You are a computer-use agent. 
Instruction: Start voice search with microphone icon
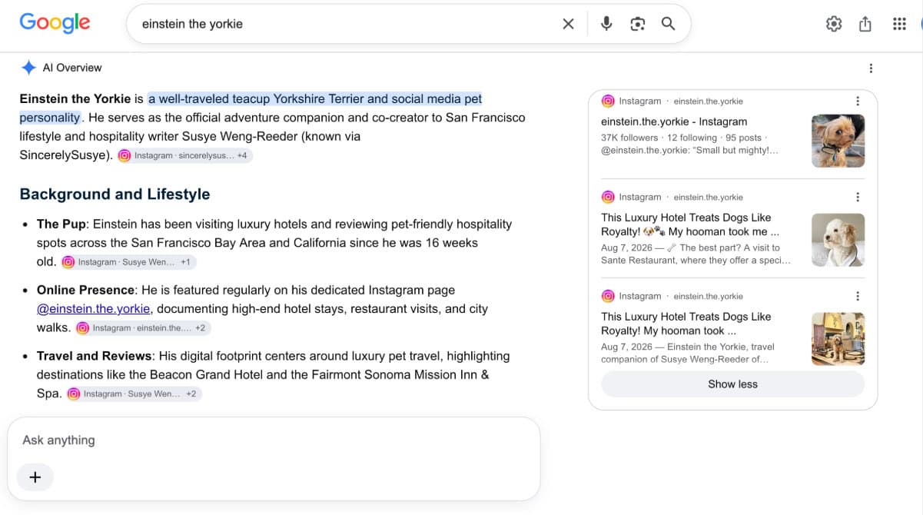pos(606,24)
